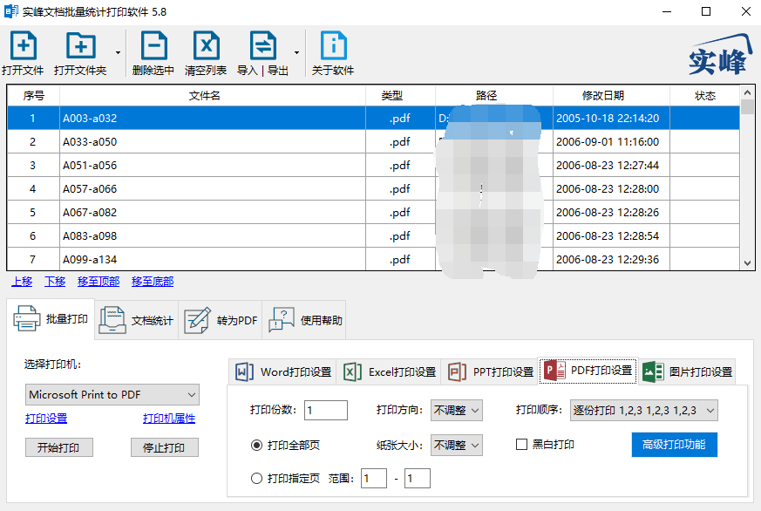Click the file list scrollbar down arrow
Viewport: 761px width, 511px height.
coord(747,263)
